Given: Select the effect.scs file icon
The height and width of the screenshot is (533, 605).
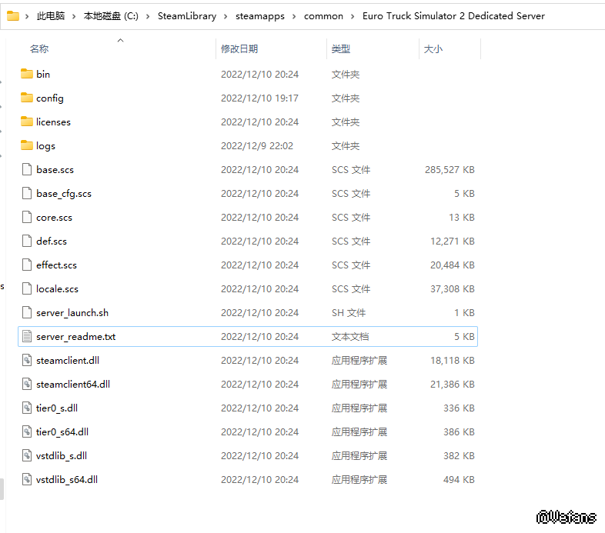Looking at the screenshot, I should pyautogui.click(x=27, y=265).
